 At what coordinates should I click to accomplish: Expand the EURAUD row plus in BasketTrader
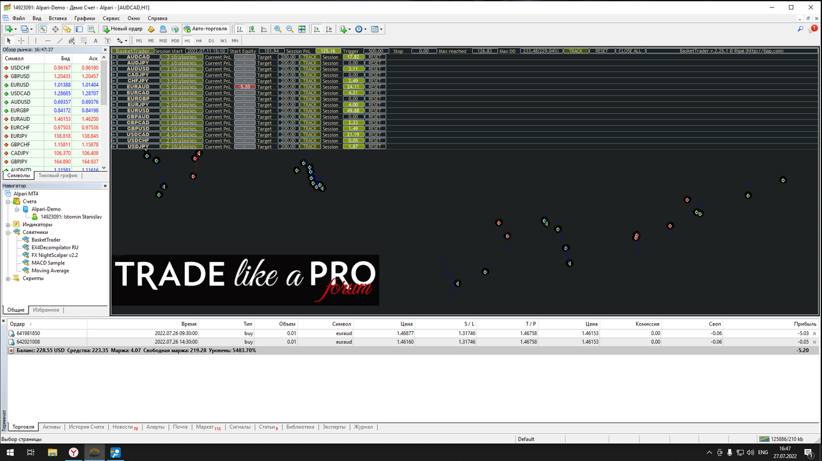114,86
